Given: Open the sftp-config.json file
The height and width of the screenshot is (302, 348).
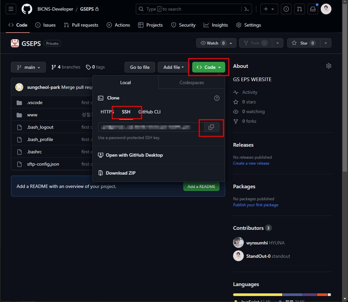Looking at the screenshot, I should (x=43, y=164).
